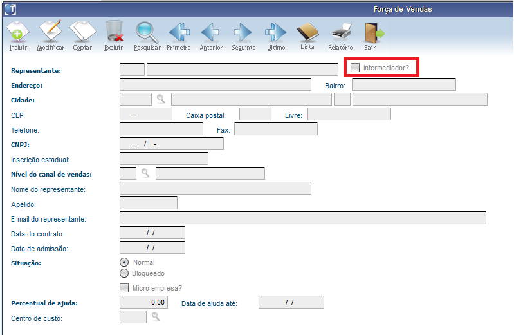Click the Data de ajuda até field
Image resolution: width=514 pixels, height=335 pixels.
click(x=291, y=302)
